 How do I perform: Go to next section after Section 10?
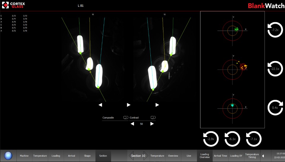click(x=146, y=156)
